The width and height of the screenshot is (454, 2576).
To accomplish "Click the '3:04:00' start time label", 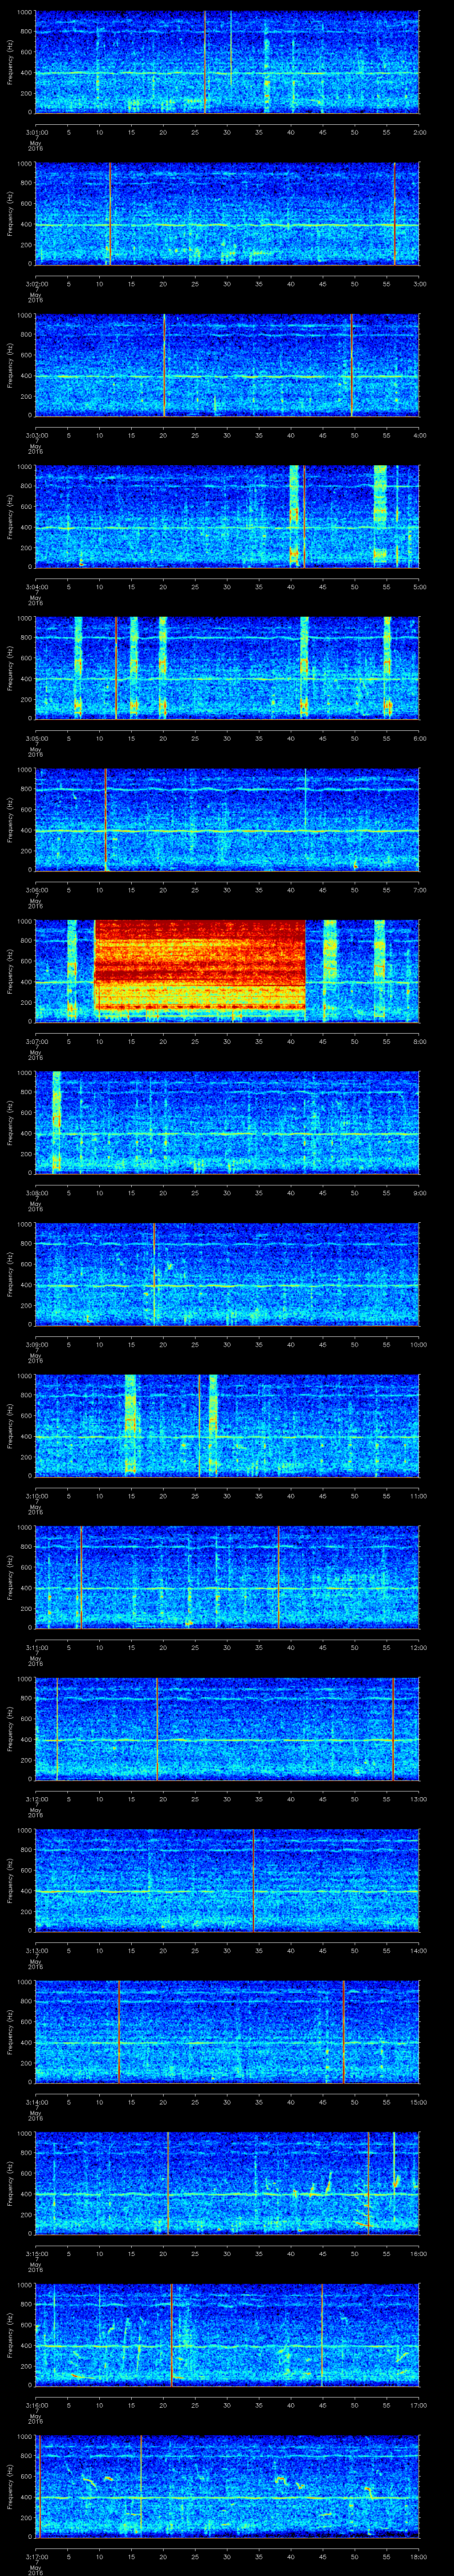I will pyautogui.click(x=37, y=587).
